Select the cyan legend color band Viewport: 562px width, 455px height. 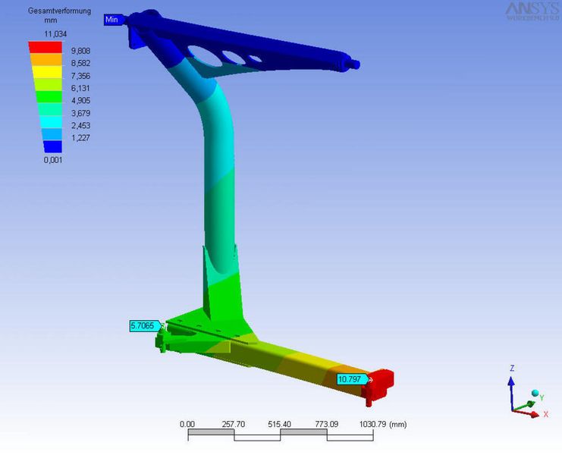[52, 122]
